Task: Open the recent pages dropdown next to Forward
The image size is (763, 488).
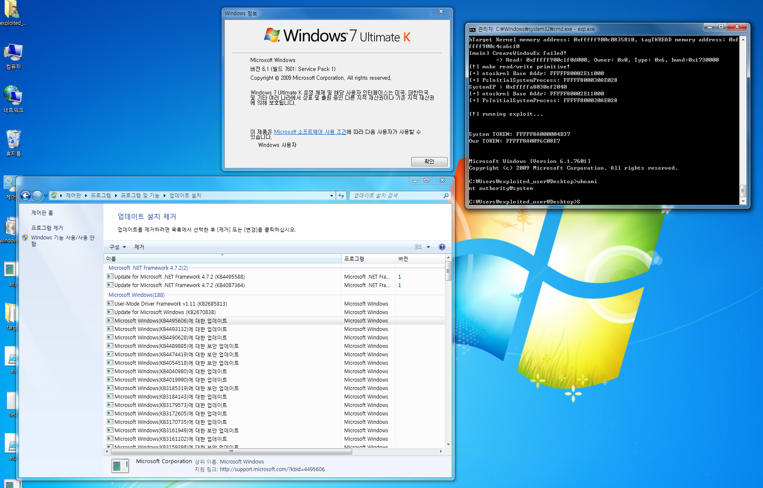Action: (x=46, y=196)
